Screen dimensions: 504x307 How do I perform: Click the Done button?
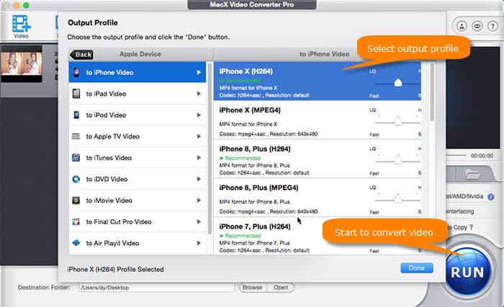(x=417, y=268)
